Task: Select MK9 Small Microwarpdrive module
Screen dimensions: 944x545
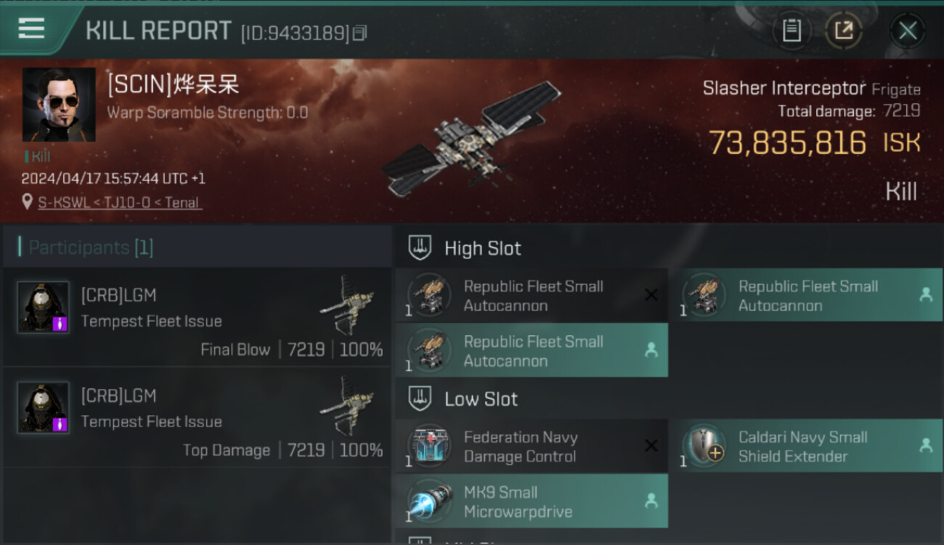Action: (532, 501)
